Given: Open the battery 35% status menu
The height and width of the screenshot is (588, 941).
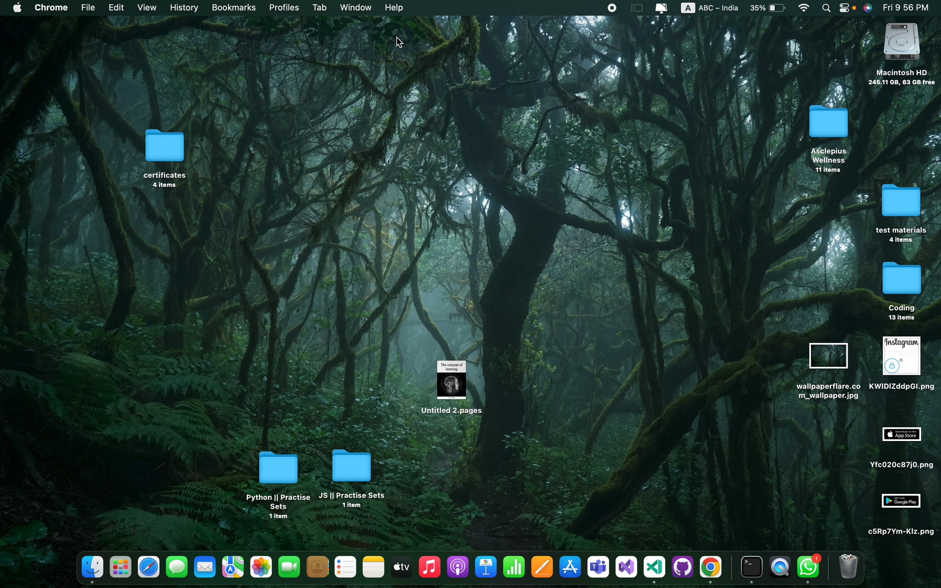Looking at the screenshot, I should (768, 8).
